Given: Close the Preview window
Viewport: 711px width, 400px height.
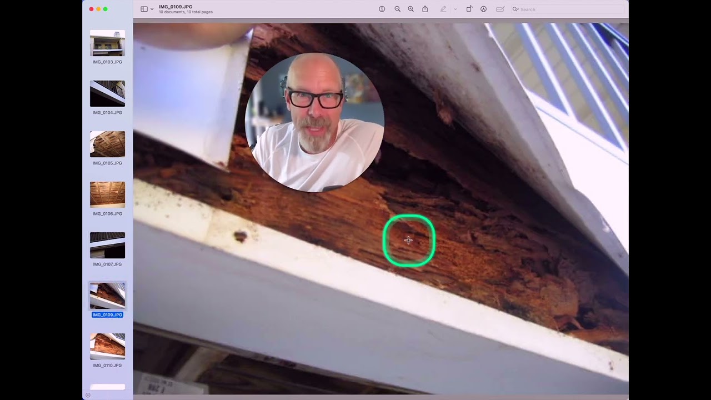Looking at the screenshot, I should click(x=91, y=9).
